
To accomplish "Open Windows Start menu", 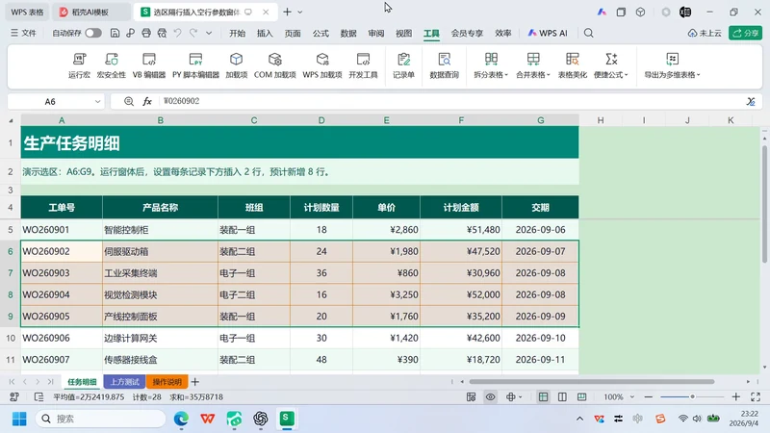I will pyautogui.click(x=19, y=419).
